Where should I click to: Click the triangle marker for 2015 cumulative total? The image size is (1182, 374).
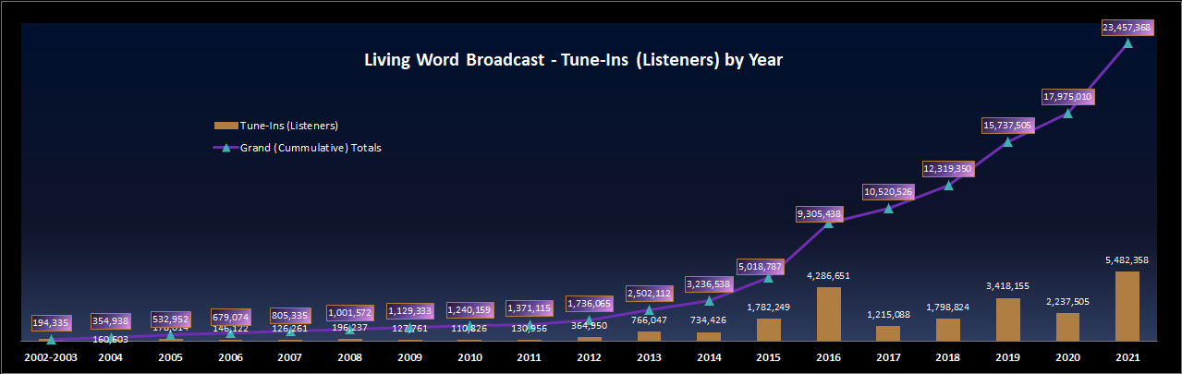768,277
